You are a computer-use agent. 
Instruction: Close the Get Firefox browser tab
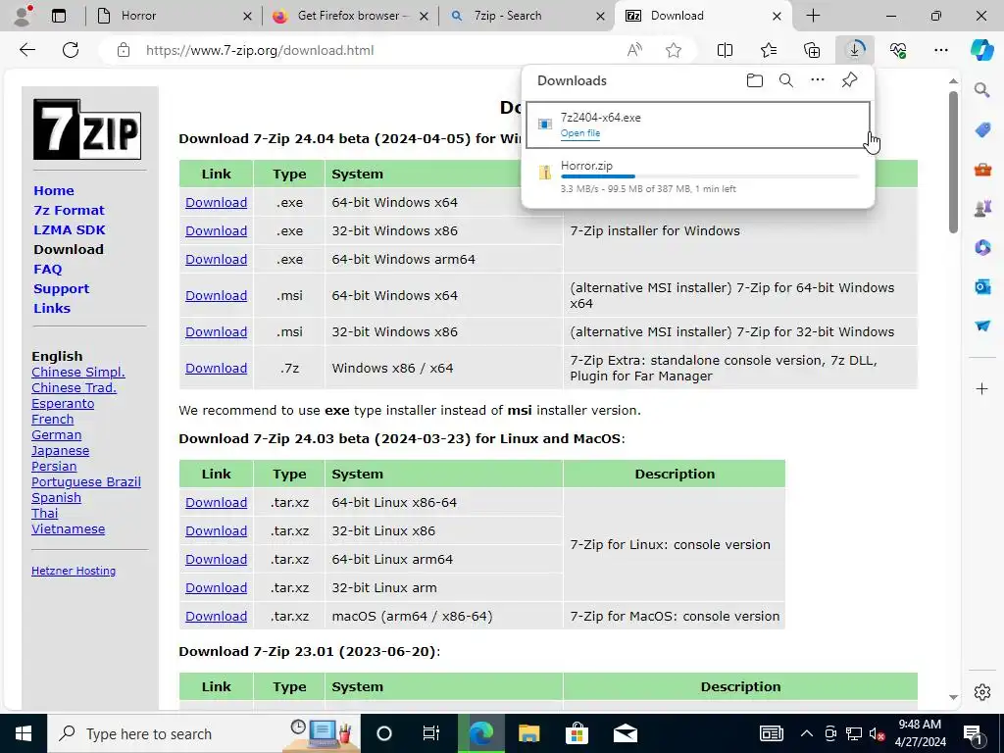[x=424, y=16]
